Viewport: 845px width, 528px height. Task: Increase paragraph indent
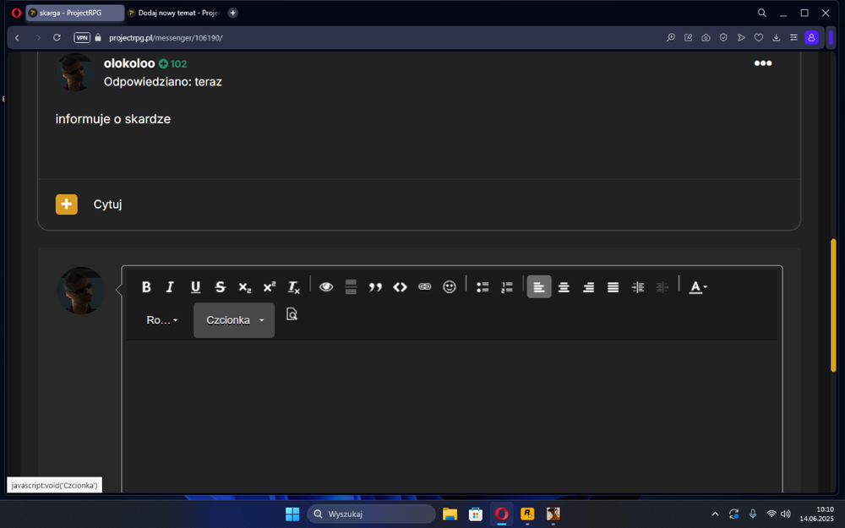637,287
